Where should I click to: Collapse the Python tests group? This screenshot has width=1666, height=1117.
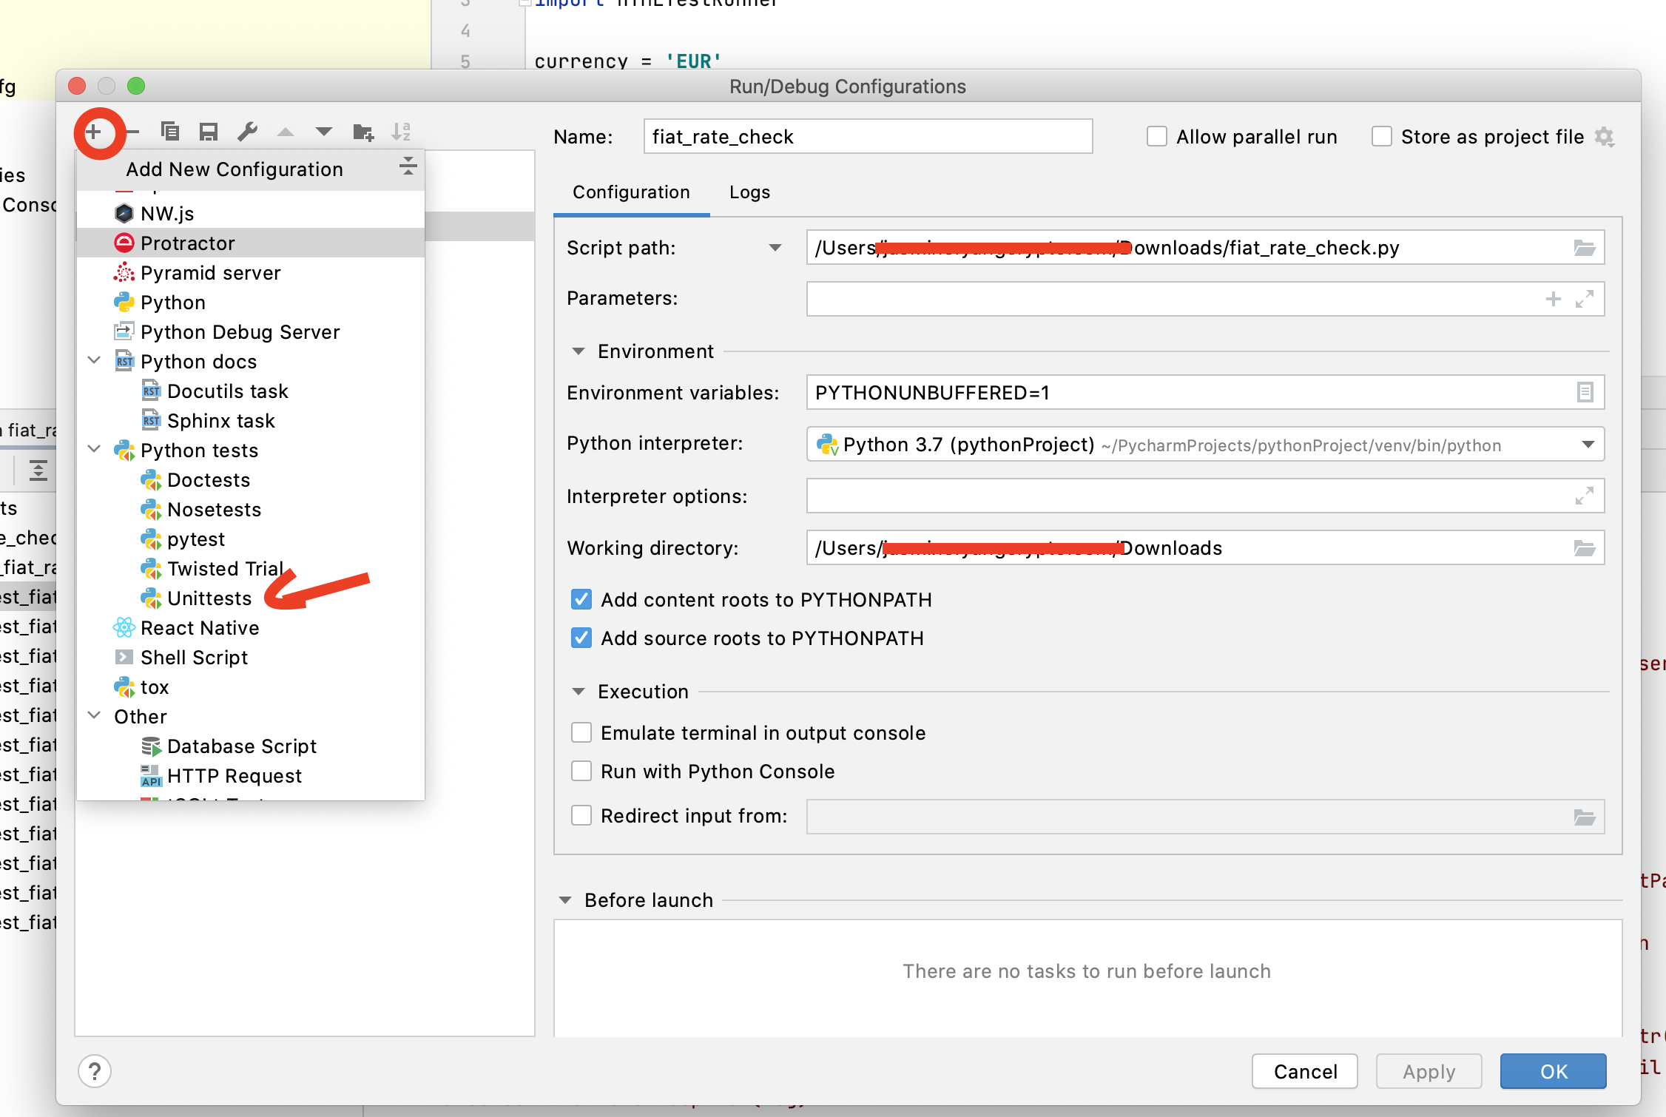point(94,450)
